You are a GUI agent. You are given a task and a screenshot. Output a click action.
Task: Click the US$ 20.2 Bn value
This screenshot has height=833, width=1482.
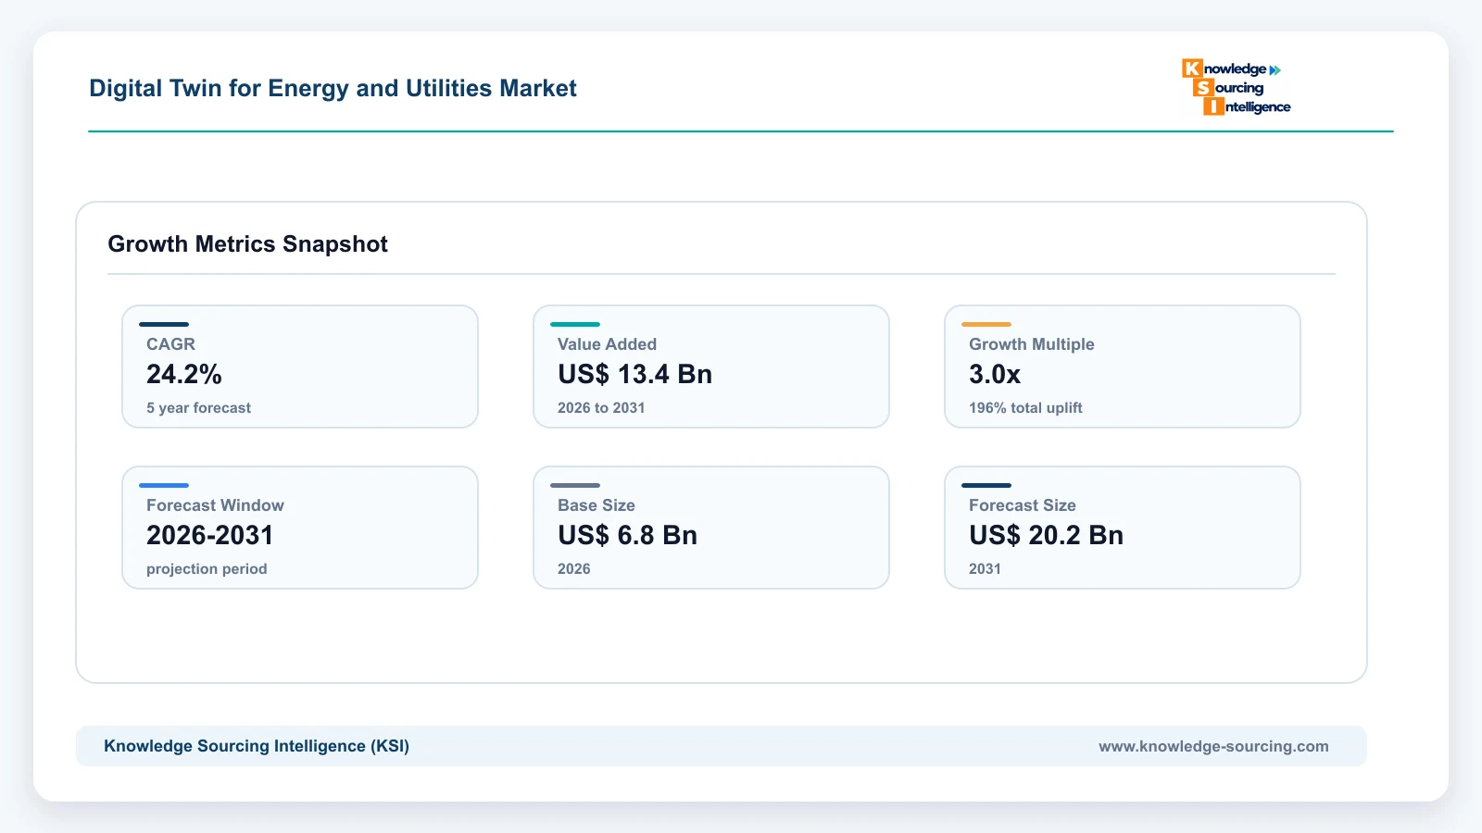point(1046,535)
